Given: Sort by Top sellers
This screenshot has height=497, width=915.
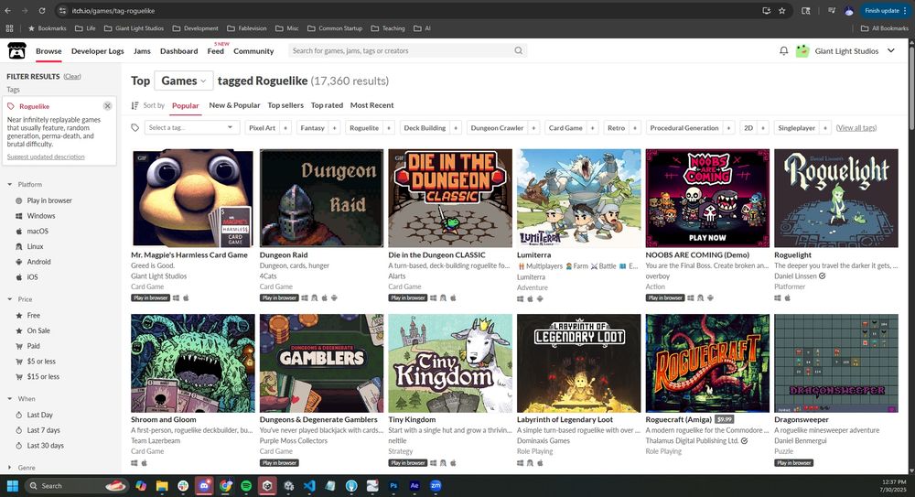Looking at the screenshot, I should (285, 105).
